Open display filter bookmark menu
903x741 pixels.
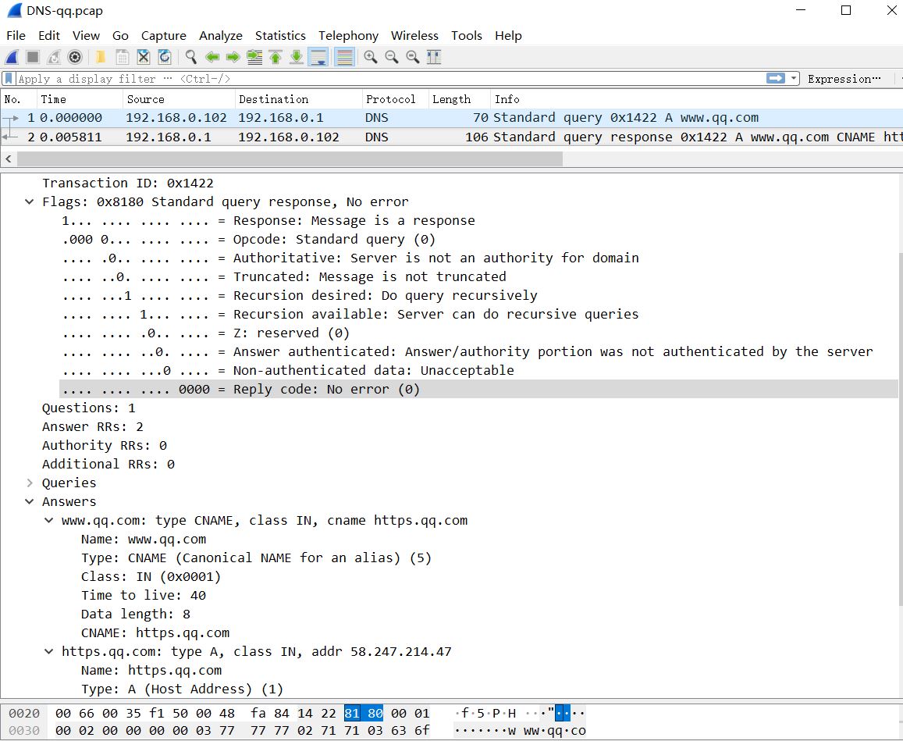9,78
